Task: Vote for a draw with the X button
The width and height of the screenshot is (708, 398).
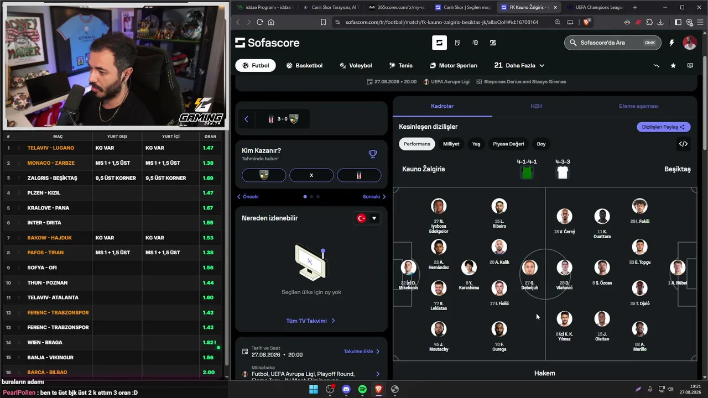Action: [311, 175]
